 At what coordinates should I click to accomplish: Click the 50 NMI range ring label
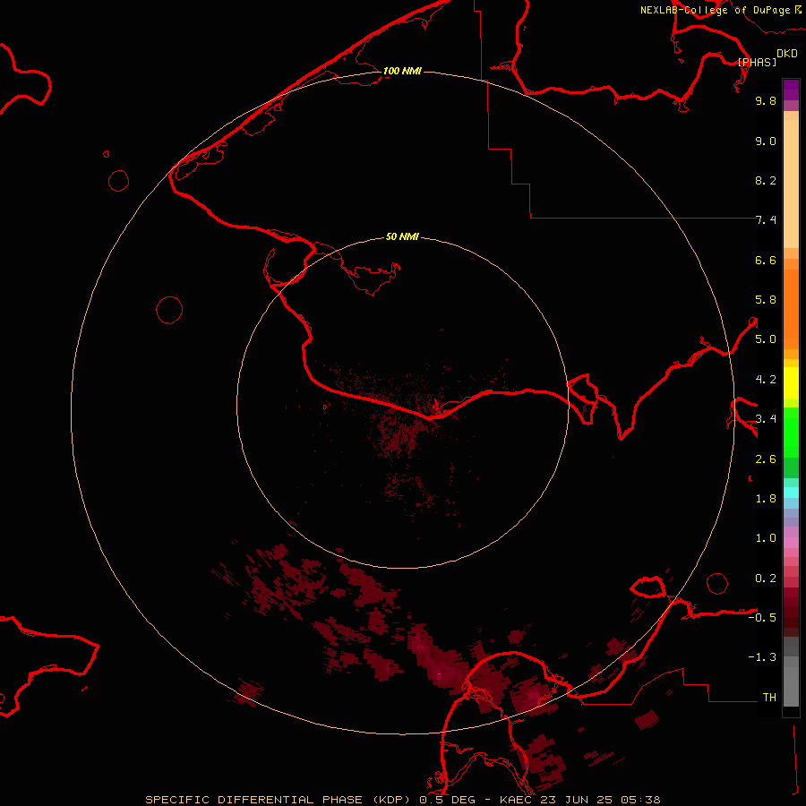tap(402, 236)
